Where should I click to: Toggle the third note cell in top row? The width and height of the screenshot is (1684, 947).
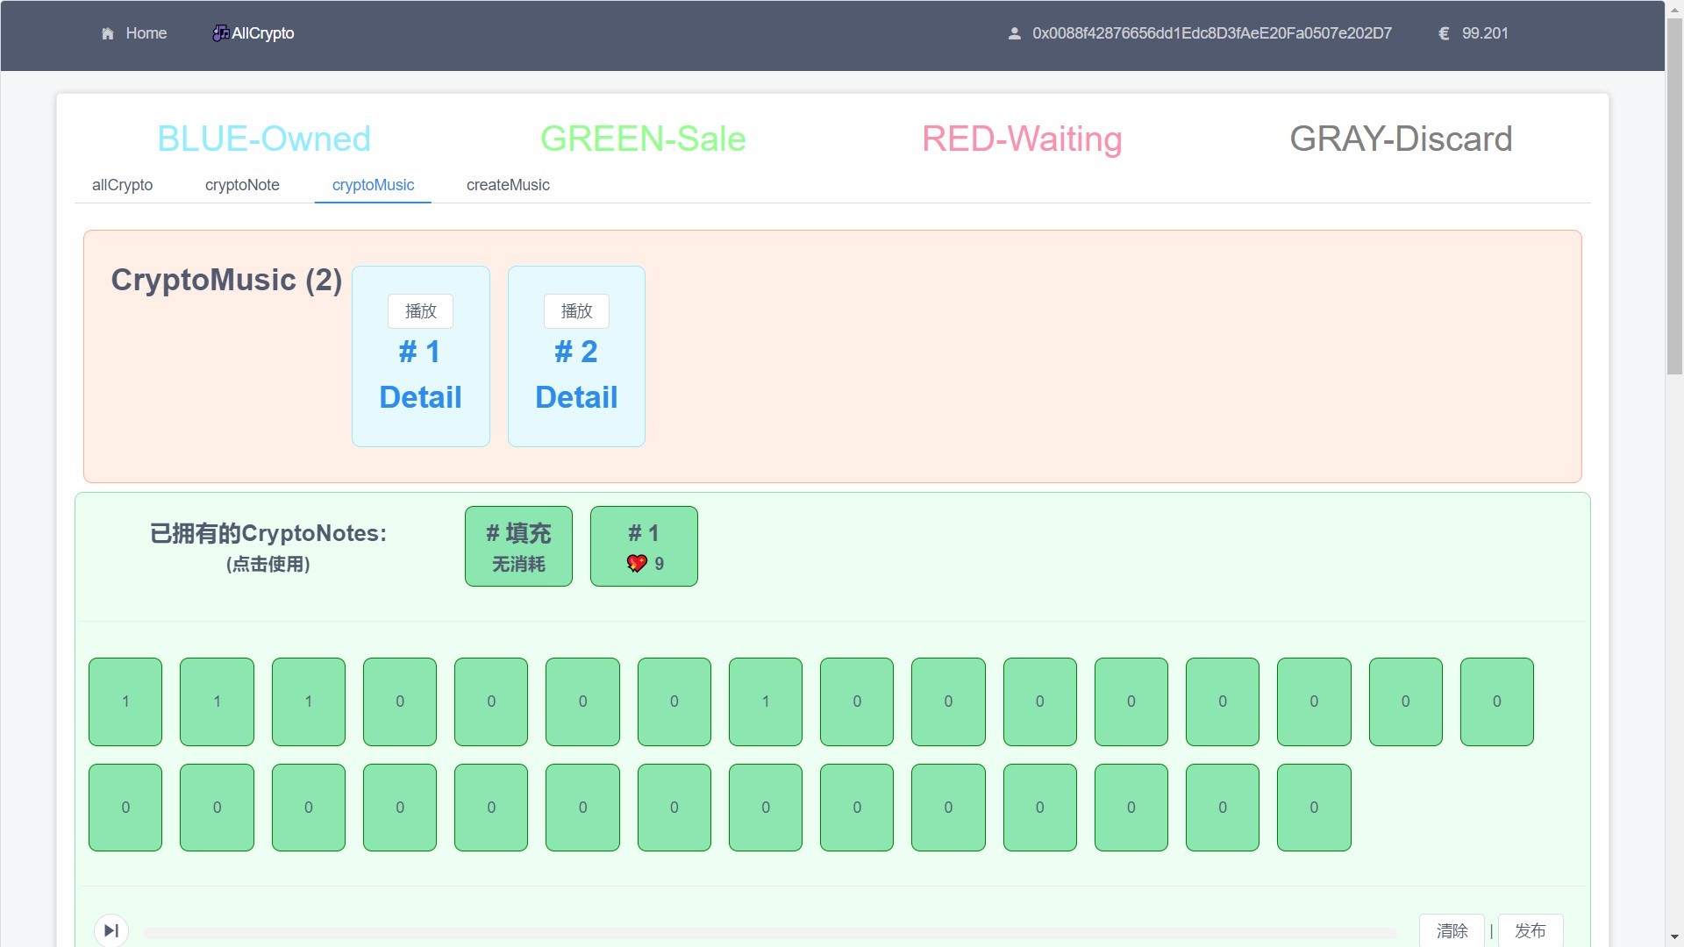click(x=309, y=701)
